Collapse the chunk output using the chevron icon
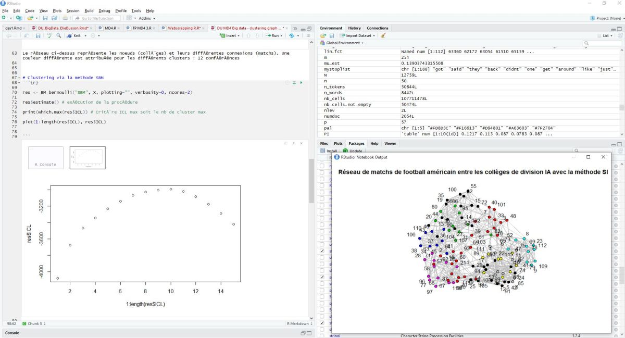This screenshot has width=625, height=338. [294, 143]
